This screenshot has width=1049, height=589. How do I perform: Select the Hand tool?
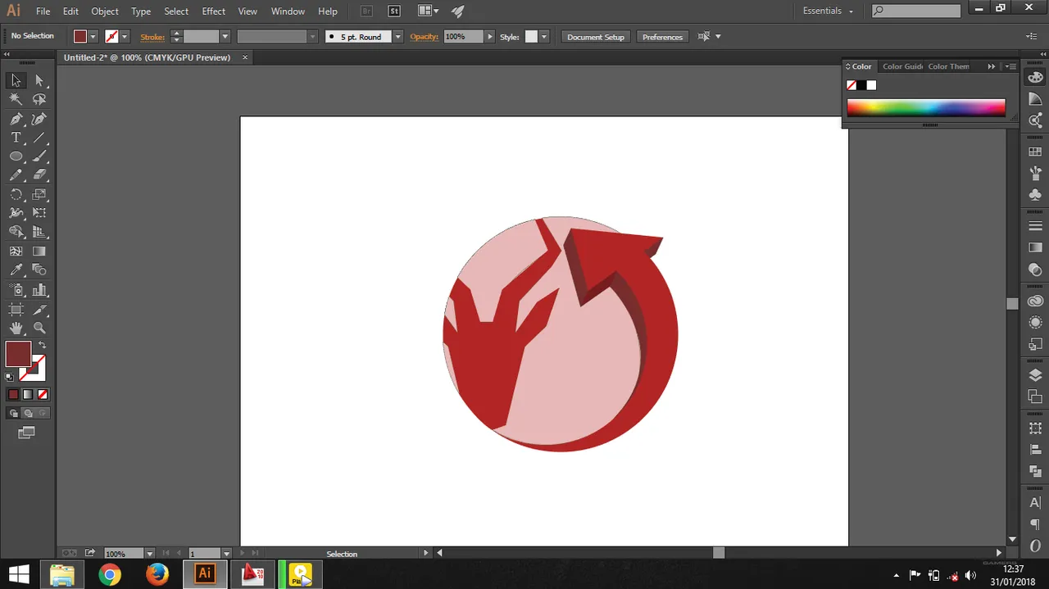click(16, 328)
